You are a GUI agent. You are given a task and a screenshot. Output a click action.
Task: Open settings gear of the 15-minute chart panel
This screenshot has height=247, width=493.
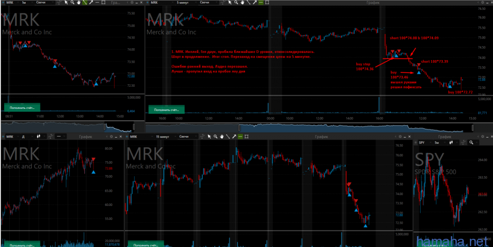point(400,137)
